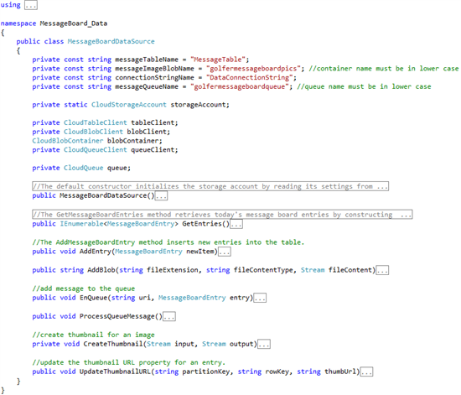The width and height of the screenshot is (461, 395).
Task: Click the "DataConnectionString" string literal
Action: (x=249, y=78)
